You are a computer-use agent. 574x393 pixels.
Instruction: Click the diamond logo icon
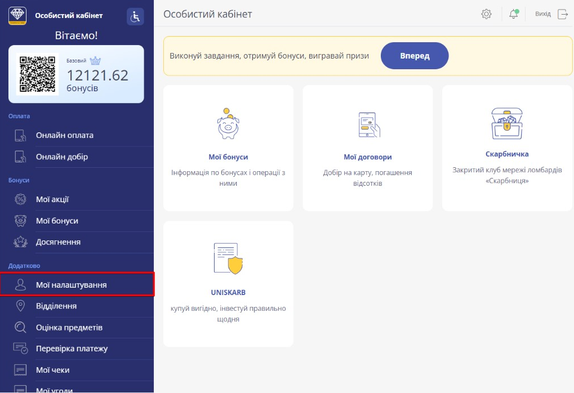tap(17, 16)
